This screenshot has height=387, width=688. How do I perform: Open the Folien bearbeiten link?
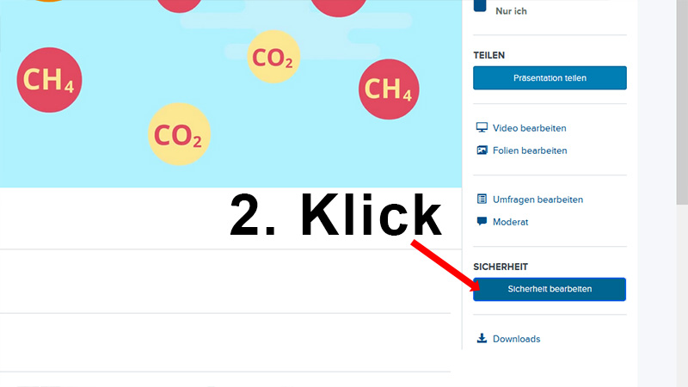[530, 150]
